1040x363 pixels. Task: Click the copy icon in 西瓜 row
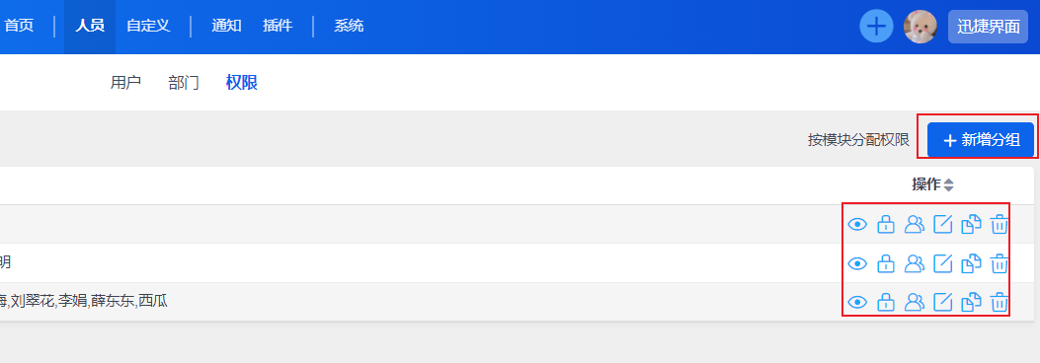[971, 303]
